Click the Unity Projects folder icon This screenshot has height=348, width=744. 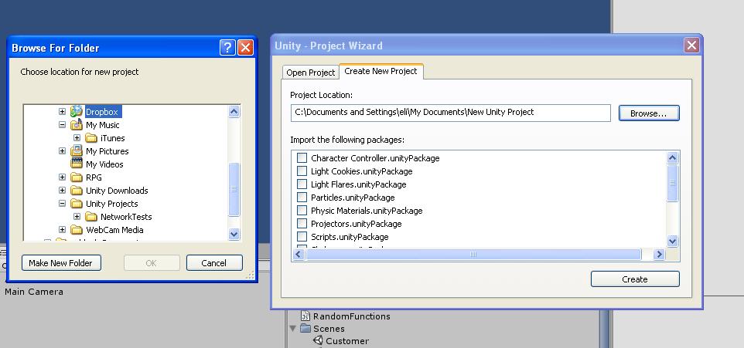77,204
